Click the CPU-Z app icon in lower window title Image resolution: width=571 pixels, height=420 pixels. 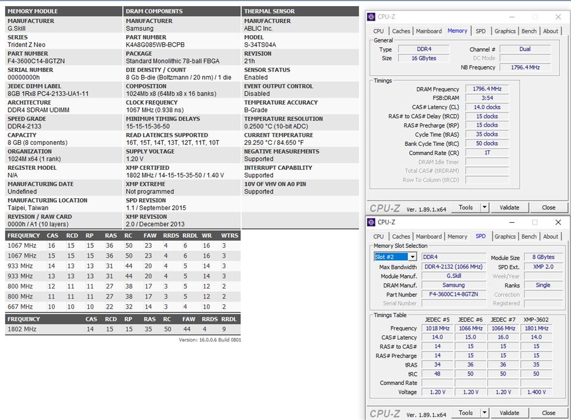(371, 222)
